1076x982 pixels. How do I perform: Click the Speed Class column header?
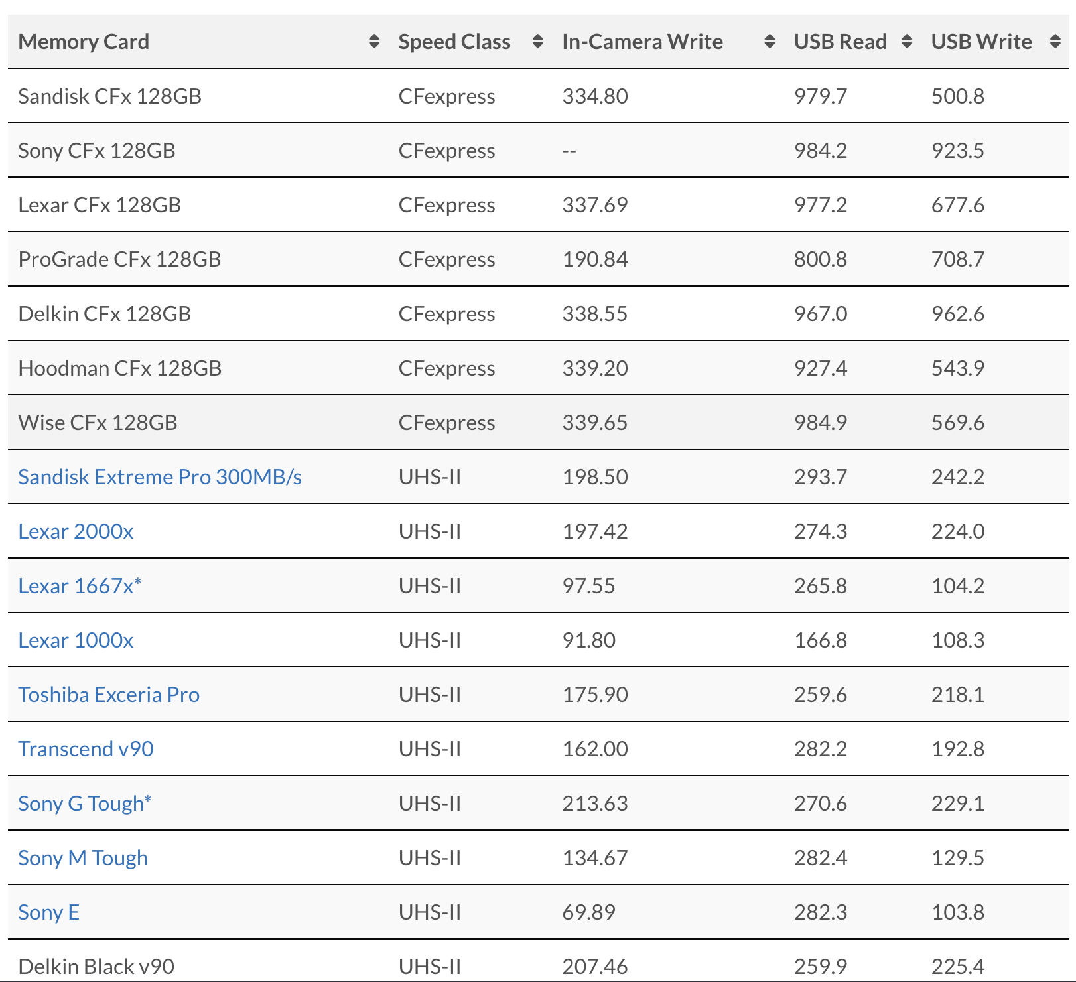tap(470, 42)
